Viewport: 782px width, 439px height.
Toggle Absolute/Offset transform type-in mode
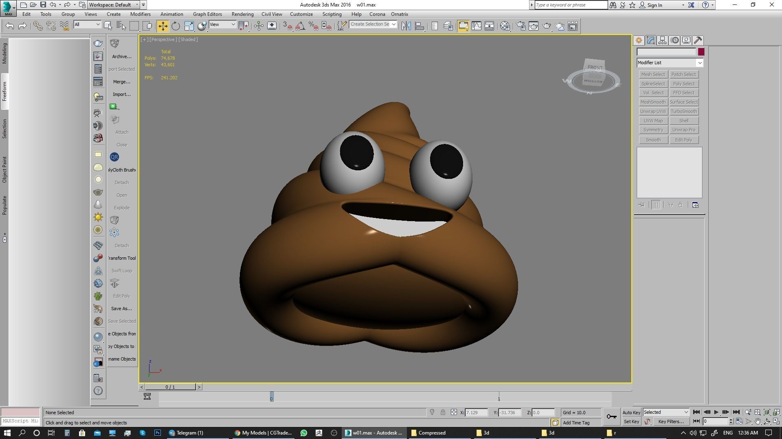click(454, 412)
